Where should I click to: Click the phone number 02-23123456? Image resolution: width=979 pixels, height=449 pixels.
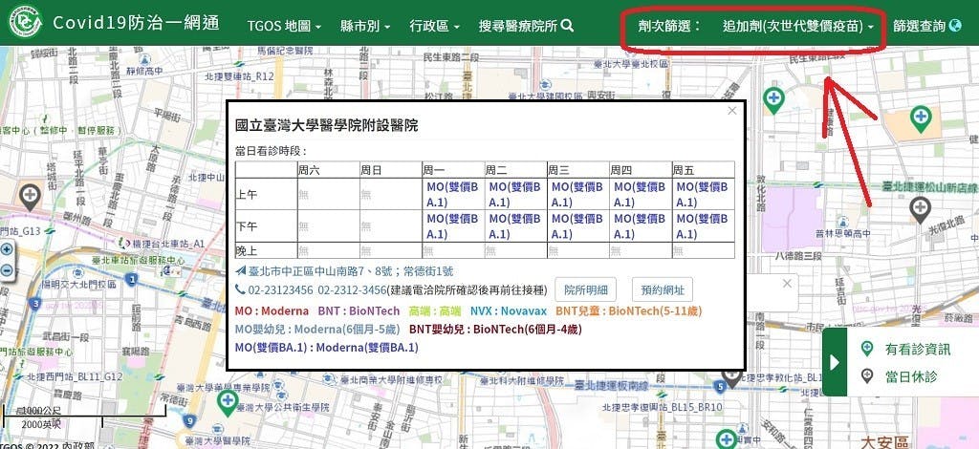(280, 290)
